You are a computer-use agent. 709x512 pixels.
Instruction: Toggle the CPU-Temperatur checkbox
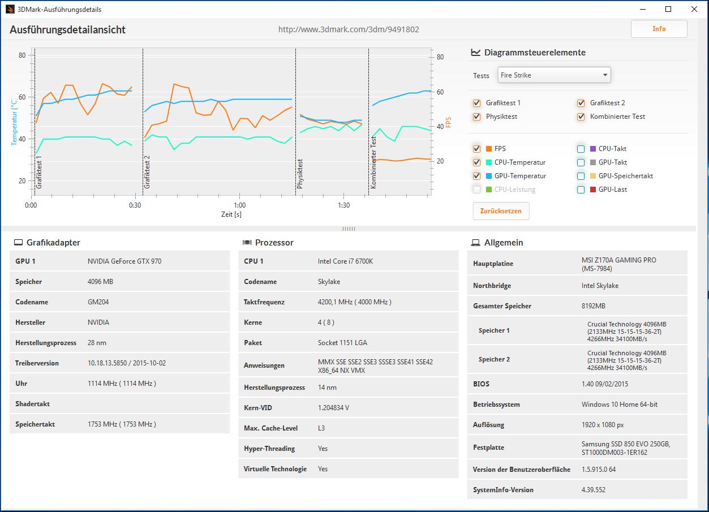pos(476,162)
